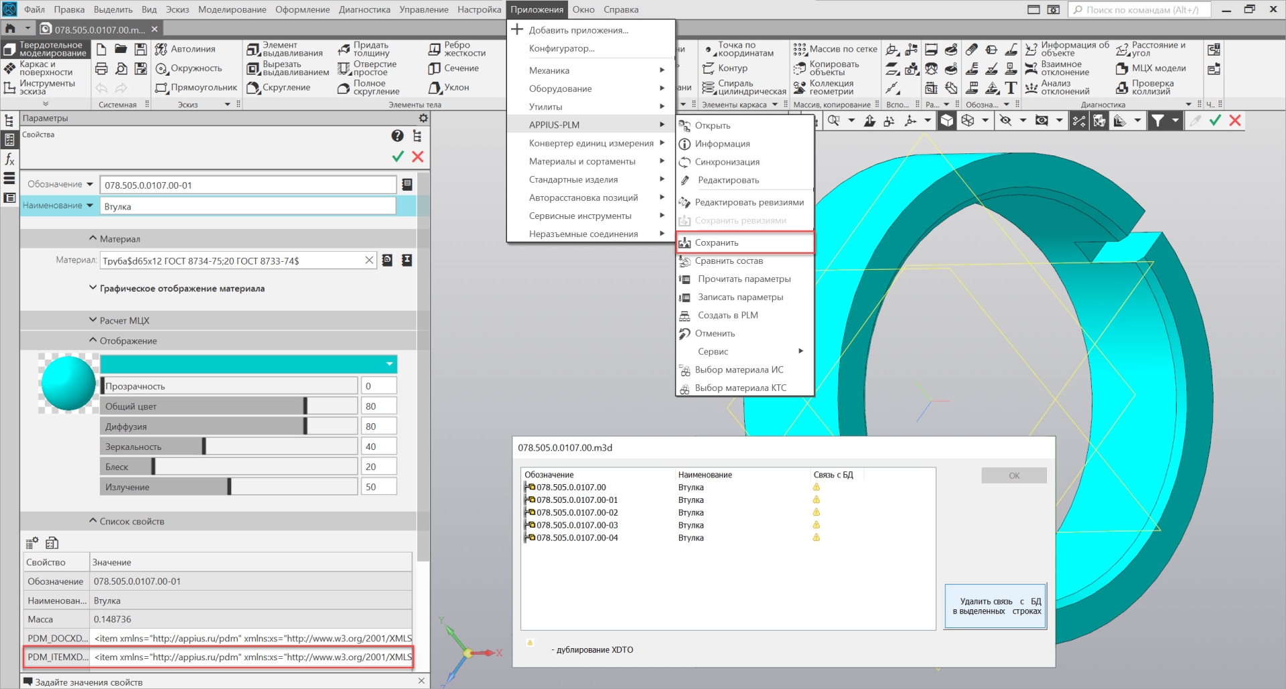Image resolution: width=1286 pixels, height=689 pixels.
Task: Collapse the Материал section
Action: (93, 238)
